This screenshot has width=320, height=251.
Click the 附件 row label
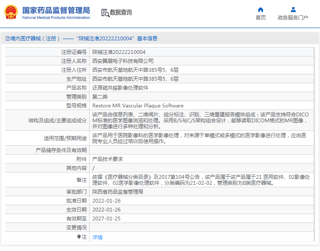[81, 159]
